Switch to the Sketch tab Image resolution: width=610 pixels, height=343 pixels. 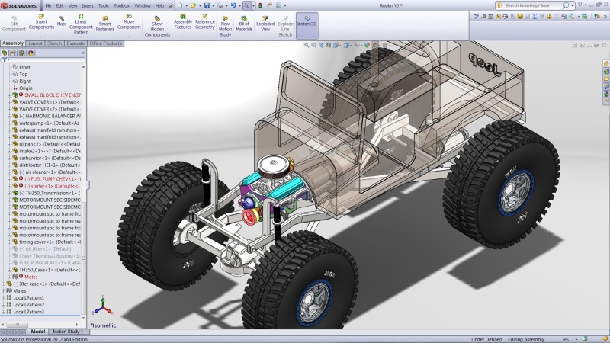pyautogui.click(x=54, y=43)
